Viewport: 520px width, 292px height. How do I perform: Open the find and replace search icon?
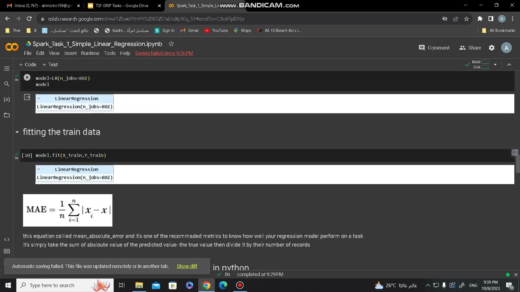click(x=6, y=84)
